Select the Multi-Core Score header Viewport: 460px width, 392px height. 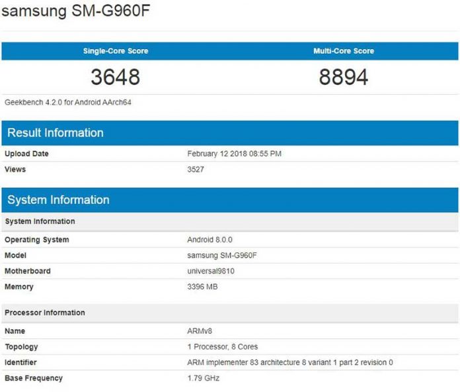(343, 51)
